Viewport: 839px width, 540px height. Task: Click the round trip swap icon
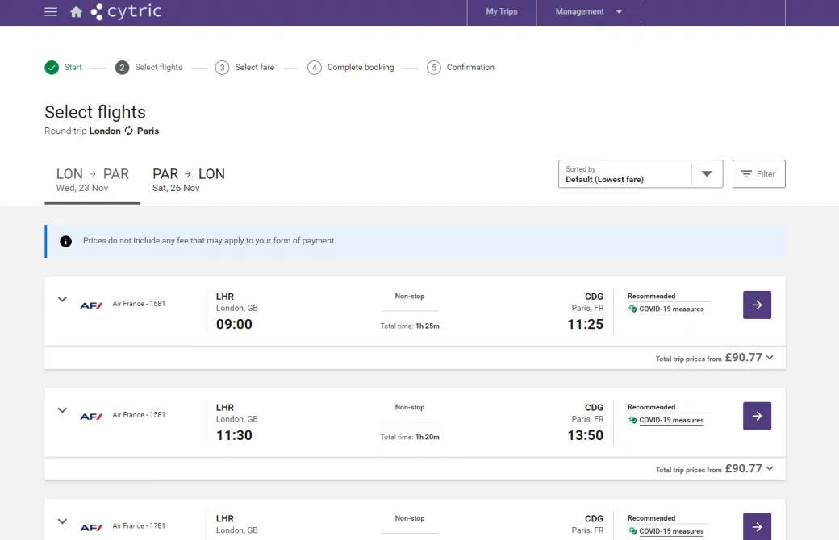click(129, 131)
